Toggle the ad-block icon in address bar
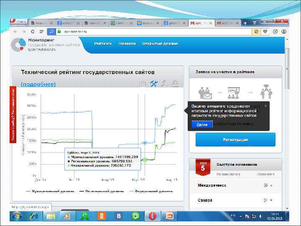301x226 pixels. pos(256,31)
